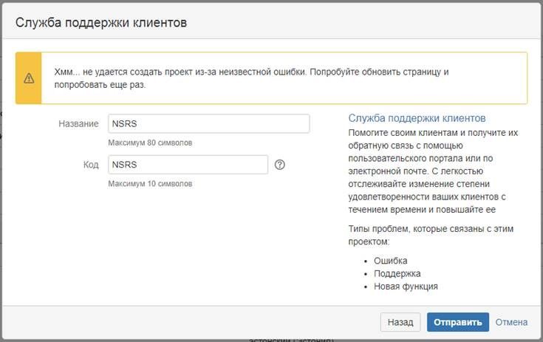Click the Максимум 80 символов hint
The image size is (543, 342).
[150, 143]
